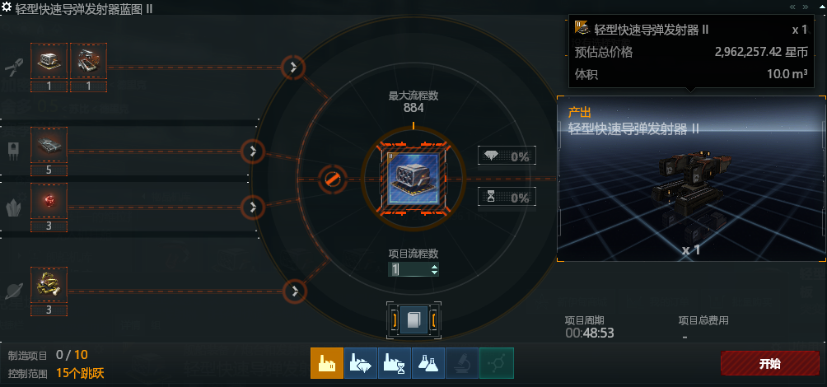Click the red crystal material with quantity 3
This screenshot has height=387, width=827.
point(49,202)
